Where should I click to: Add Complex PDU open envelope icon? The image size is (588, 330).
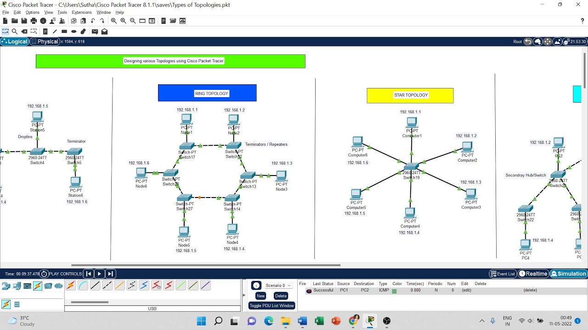[104, 32]
